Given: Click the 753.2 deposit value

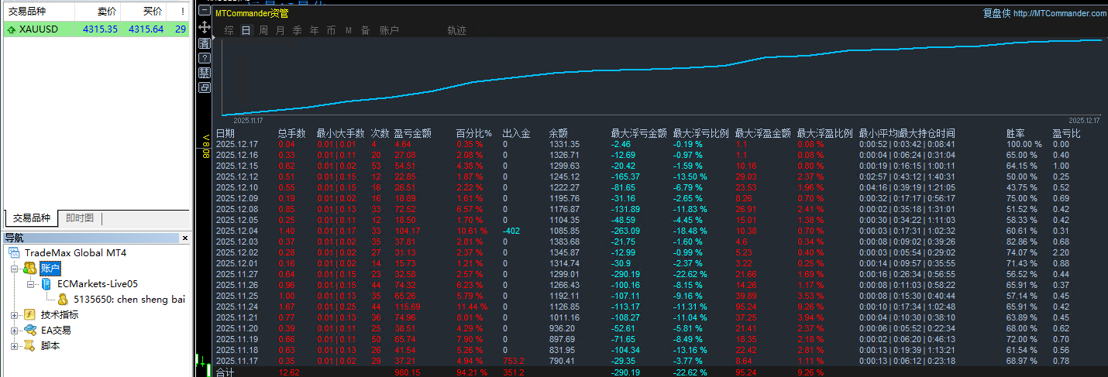Looking at the screenshot, I should [x=514, y=361].
